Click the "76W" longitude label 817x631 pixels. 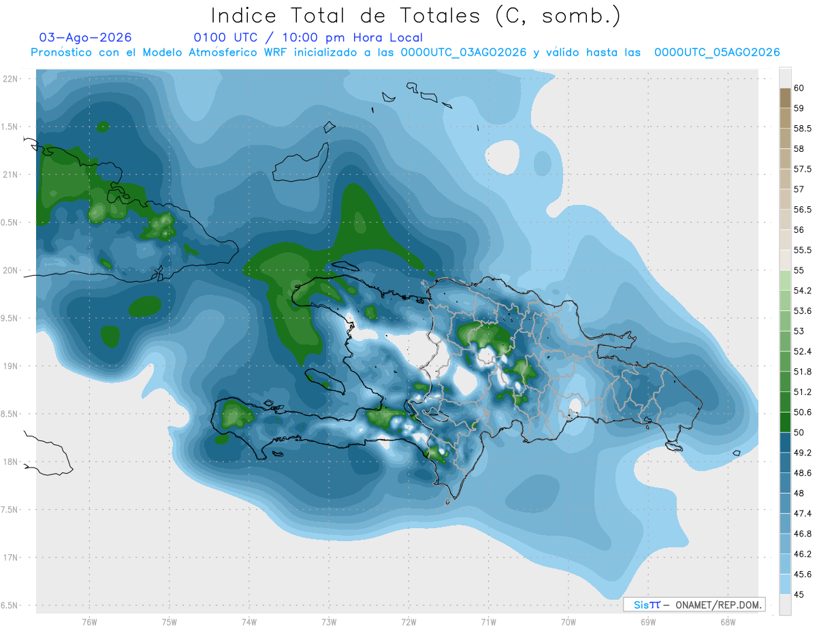[x=89, y=622]
